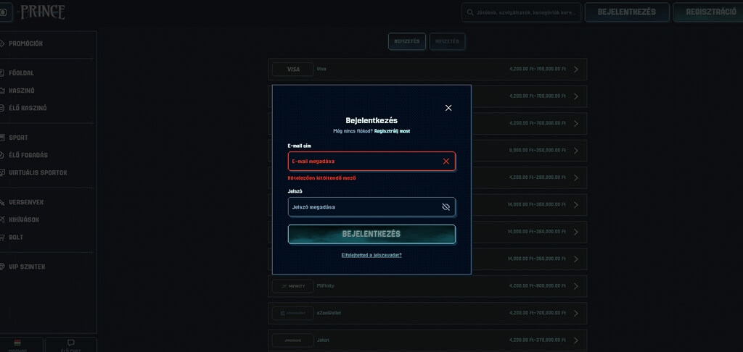
Task: Click the Jelszó field label
Action: point(295,191)
